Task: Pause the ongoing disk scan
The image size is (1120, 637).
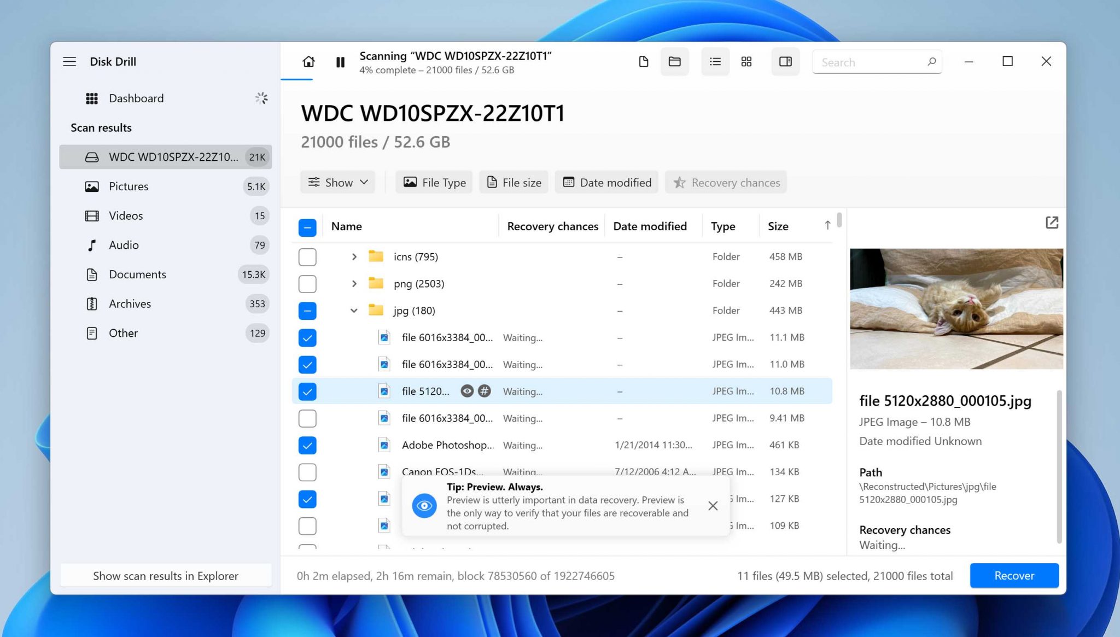Action: [340, 62]
